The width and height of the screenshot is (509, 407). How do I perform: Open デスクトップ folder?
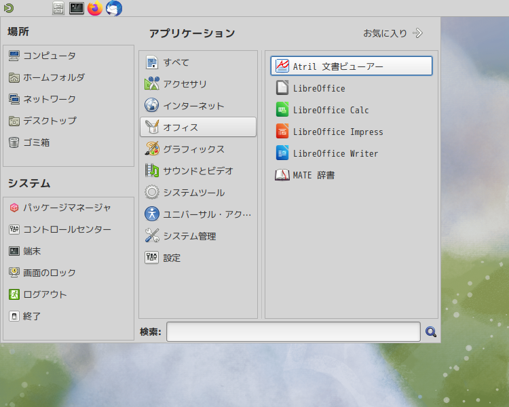click(x=69, y=121)
